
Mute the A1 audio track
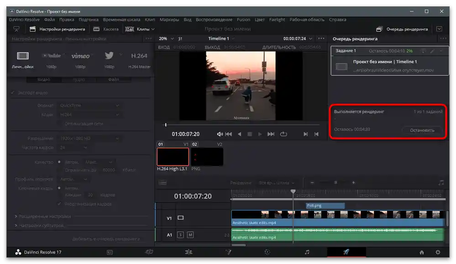190,235
